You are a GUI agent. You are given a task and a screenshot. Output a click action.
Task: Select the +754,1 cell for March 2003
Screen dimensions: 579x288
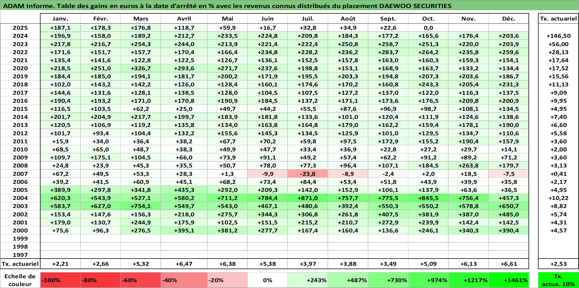tap(141, 206)
